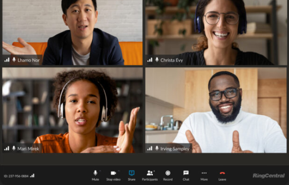Expand the caret next to Mute
289x185 pixels.
(100, 171)
